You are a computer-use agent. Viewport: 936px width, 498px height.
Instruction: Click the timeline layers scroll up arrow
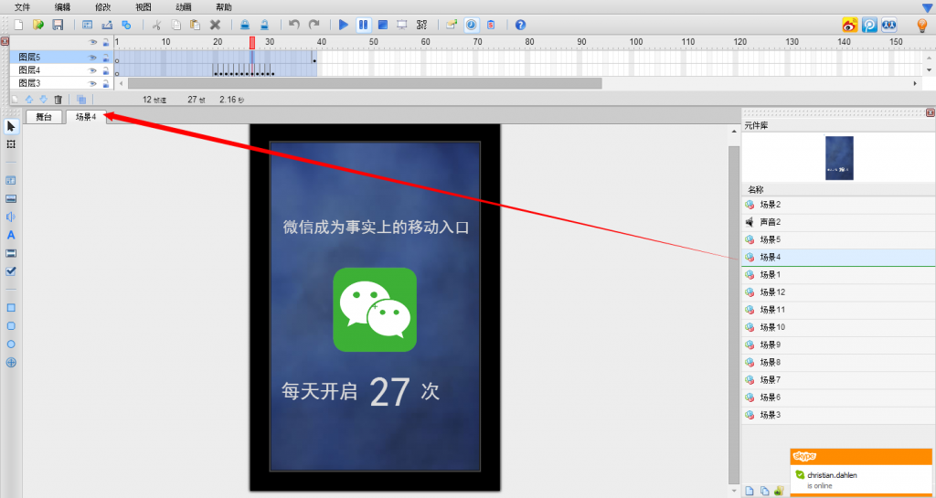tap(929, 58)
